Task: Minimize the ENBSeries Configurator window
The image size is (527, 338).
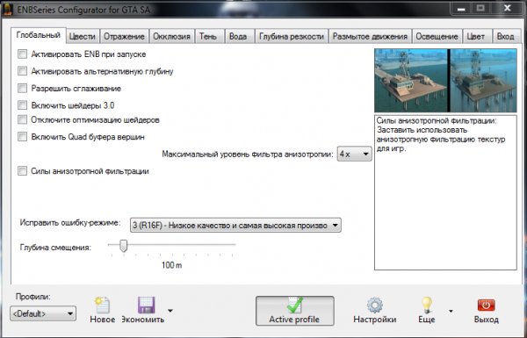Action: point(461,9)
